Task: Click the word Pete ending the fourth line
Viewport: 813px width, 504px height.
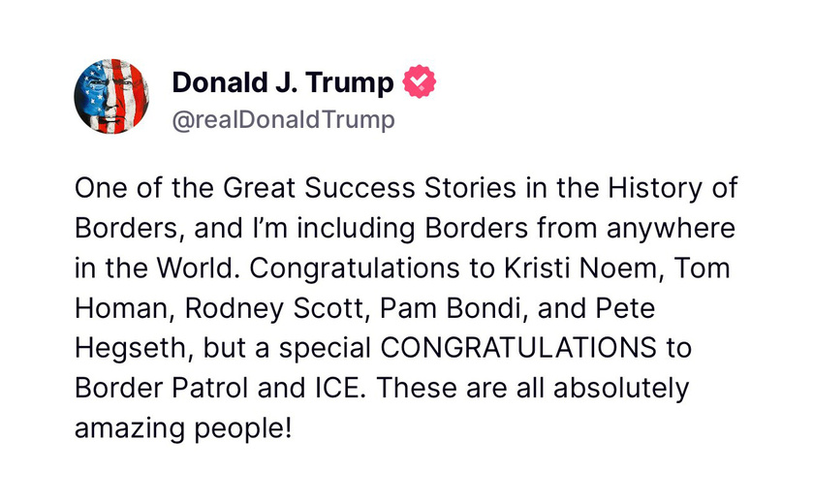Action: pyautogui.click(x=625, y=308)
